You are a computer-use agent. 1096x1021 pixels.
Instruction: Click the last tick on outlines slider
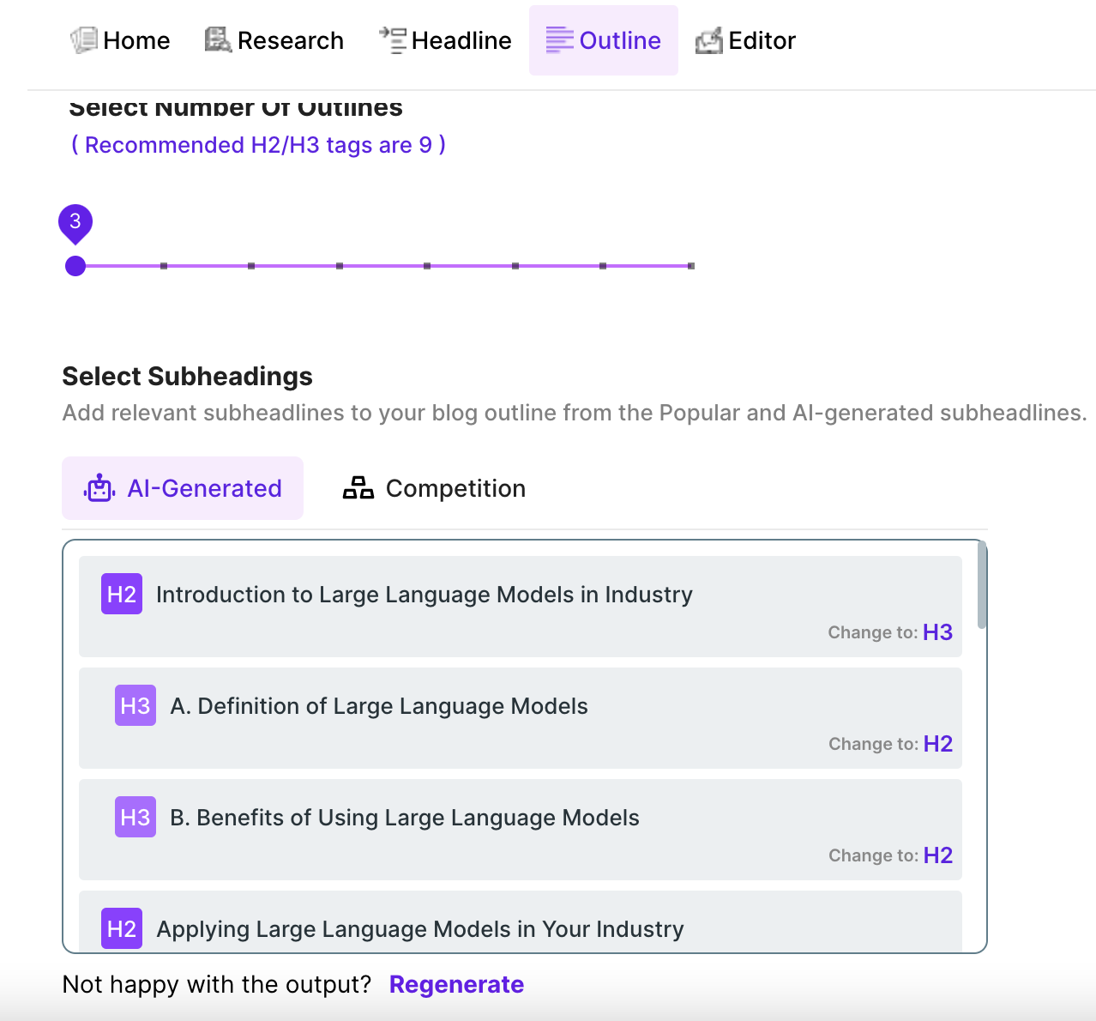point(691,266)
